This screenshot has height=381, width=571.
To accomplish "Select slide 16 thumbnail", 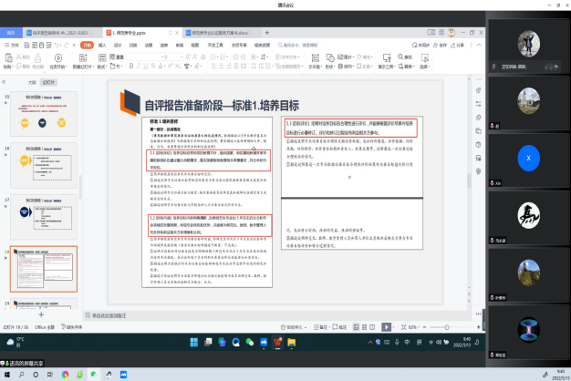I will click(x=44, y=165).
